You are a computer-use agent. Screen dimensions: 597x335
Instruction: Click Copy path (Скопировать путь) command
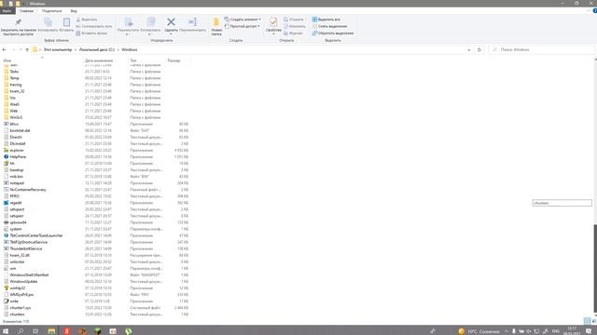94,26
